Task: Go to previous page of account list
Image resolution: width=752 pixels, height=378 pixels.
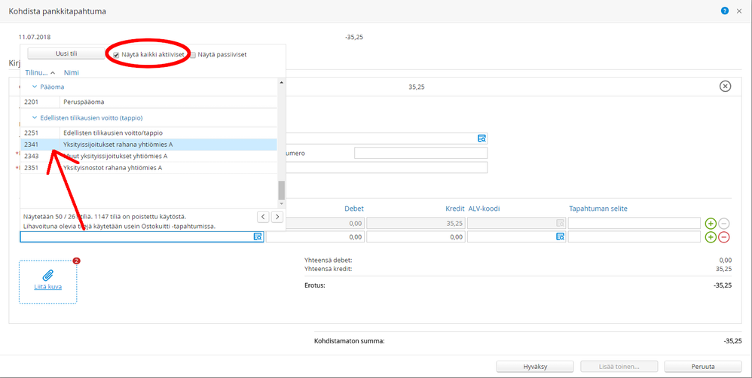Action: [x=263, y=217]
